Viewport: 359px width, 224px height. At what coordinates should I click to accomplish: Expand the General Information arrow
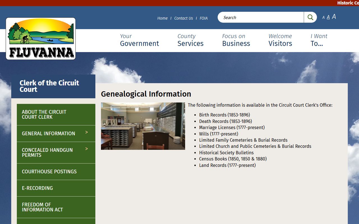pos(87,132)
